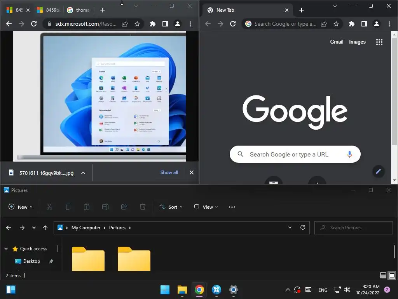Close the downloads bar
The image size is (398, 299).
tap(192, 172)
